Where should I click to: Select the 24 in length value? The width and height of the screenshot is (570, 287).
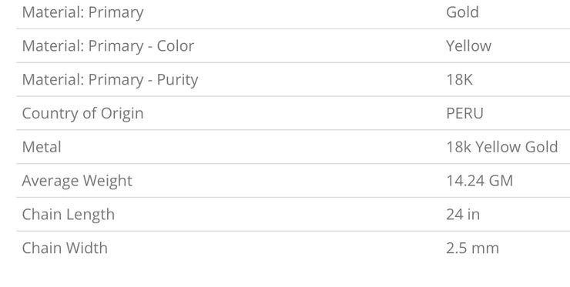point(463,215)
